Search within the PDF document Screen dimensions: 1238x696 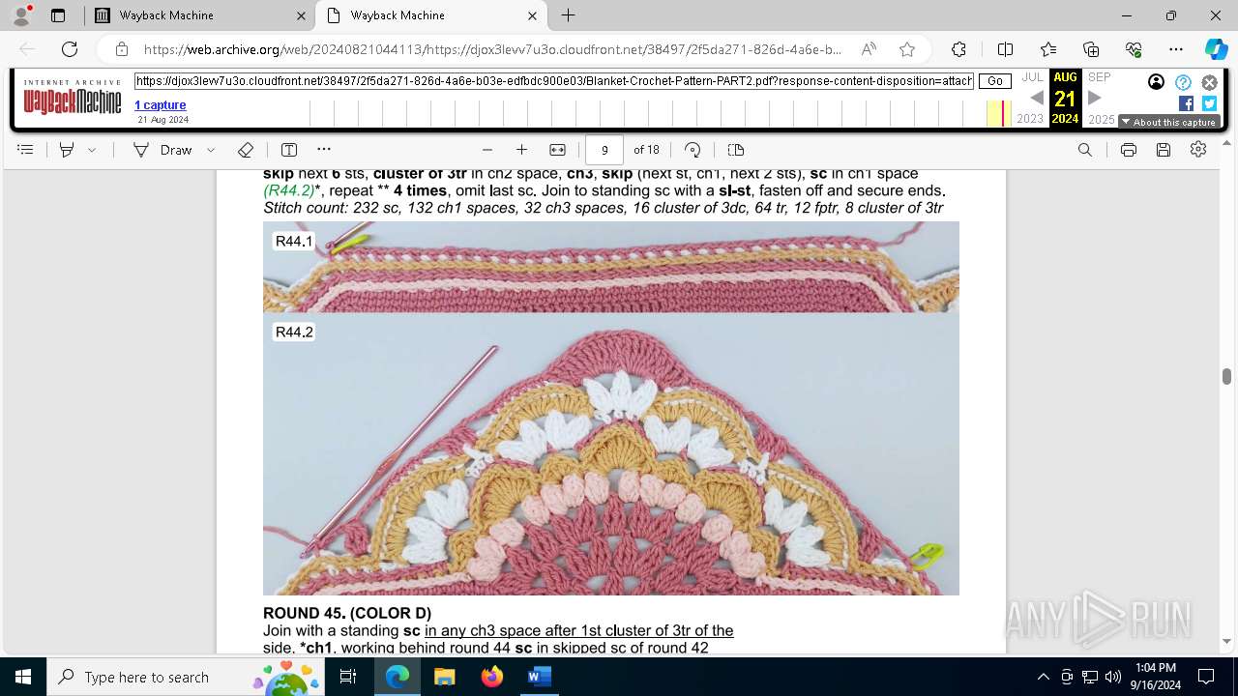tap(1085, 150)
